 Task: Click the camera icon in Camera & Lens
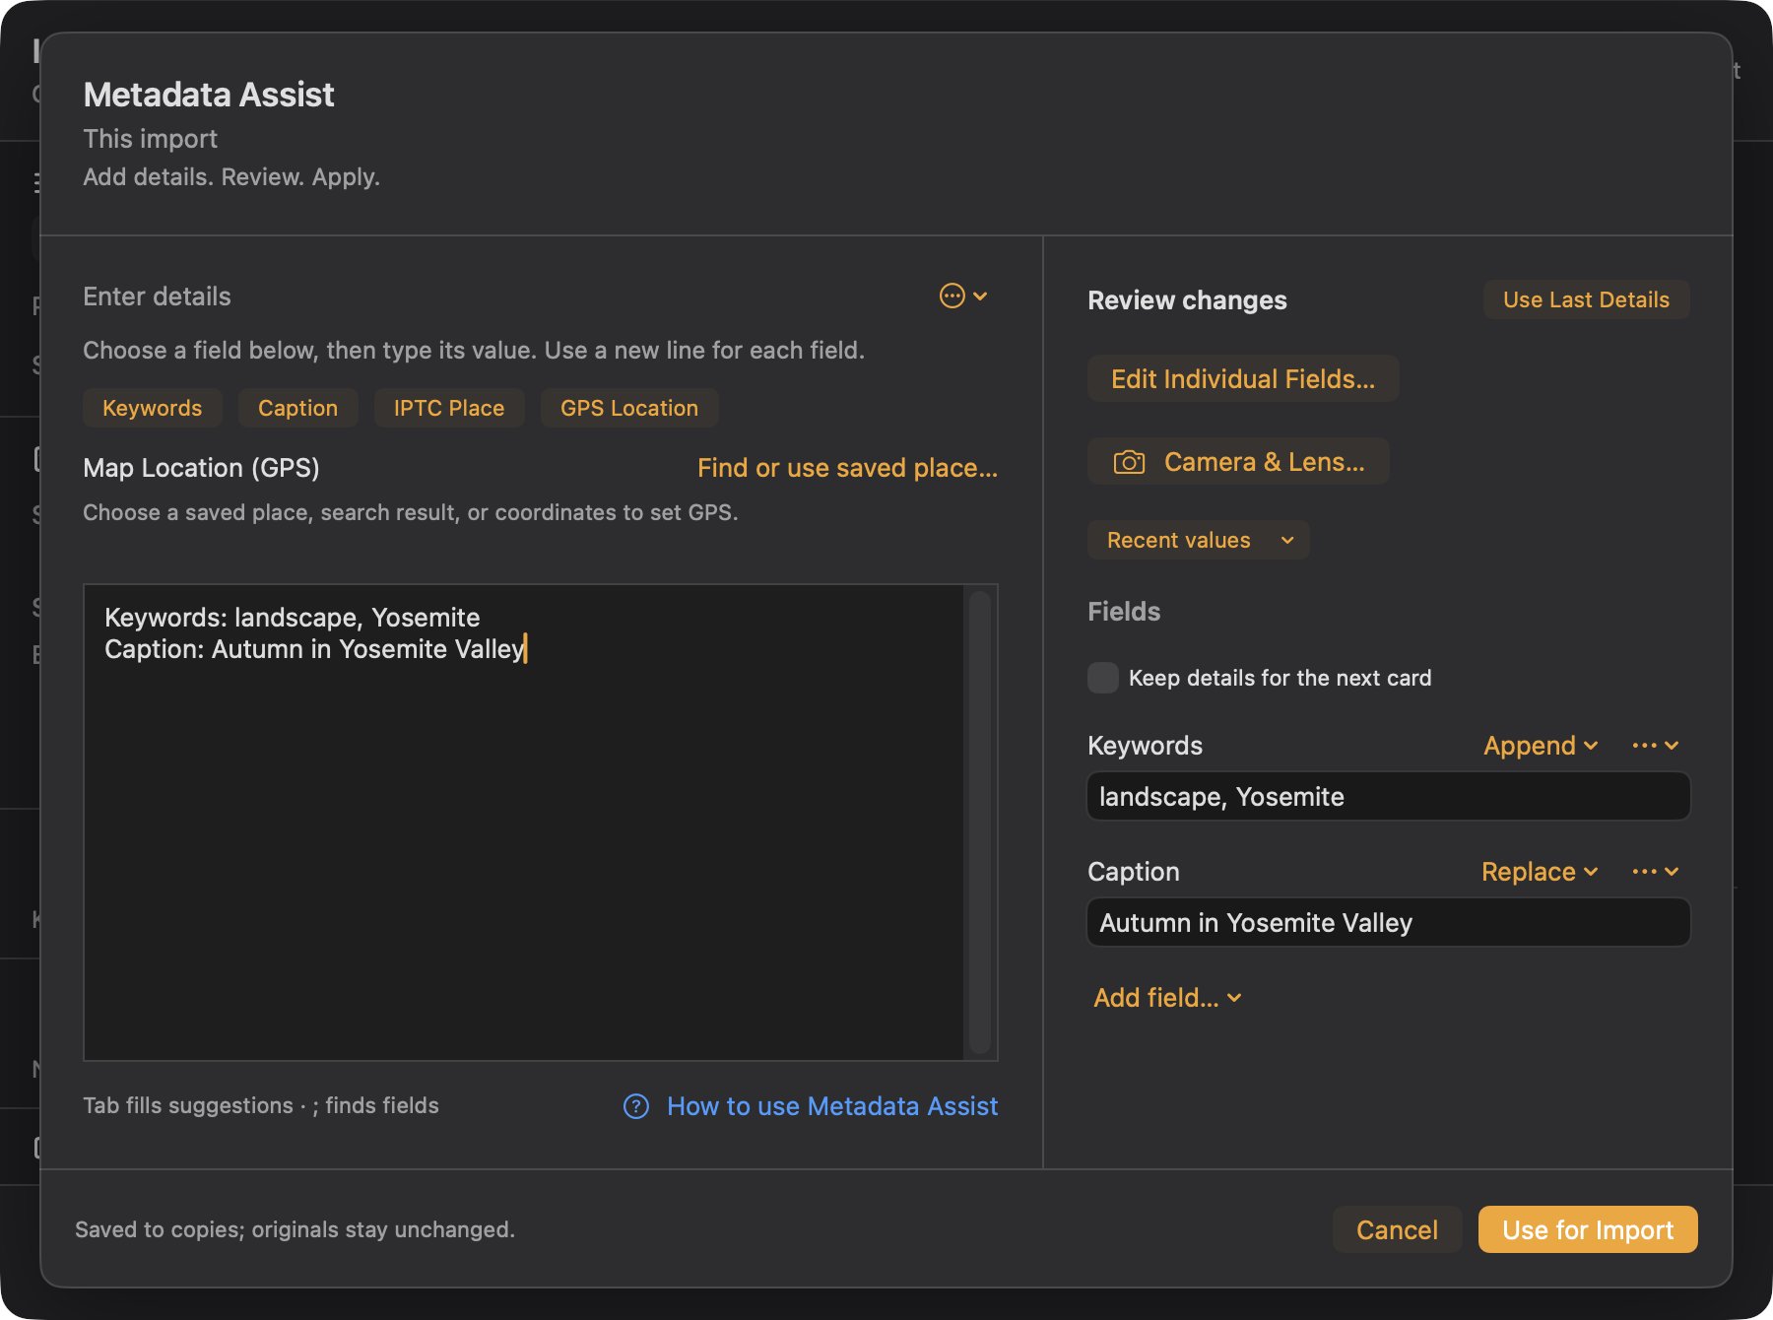pyautogui.click(x=1129, y=462)
